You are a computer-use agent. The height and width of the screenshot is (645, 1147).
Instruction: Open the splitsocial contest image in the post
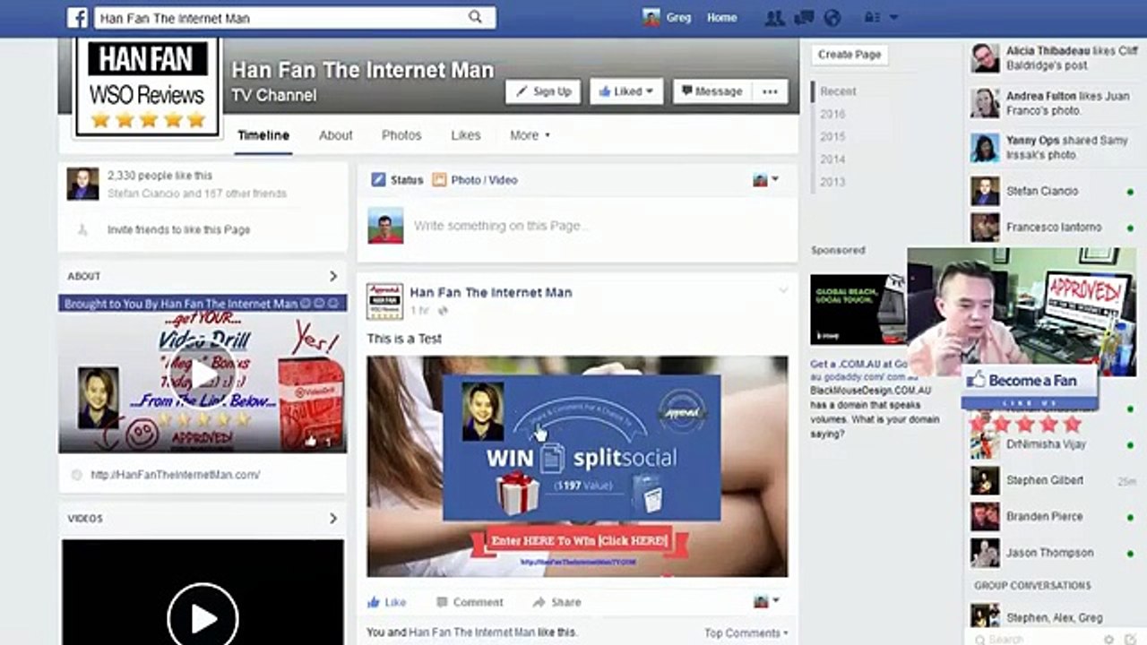tap(577, 466)
